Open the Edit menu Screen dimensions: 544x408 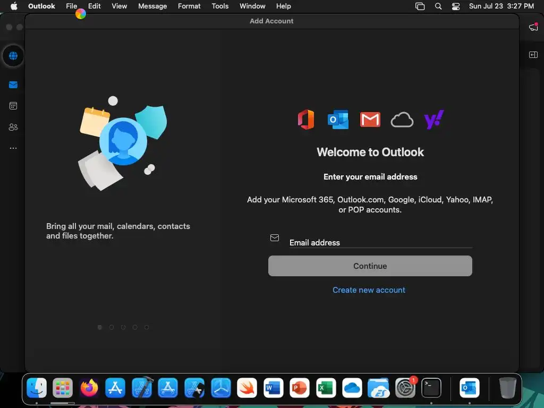(x=95, y=6)
